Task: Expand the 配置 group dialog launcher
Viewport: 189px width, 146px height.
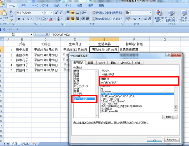Action: tap(122, 24)
